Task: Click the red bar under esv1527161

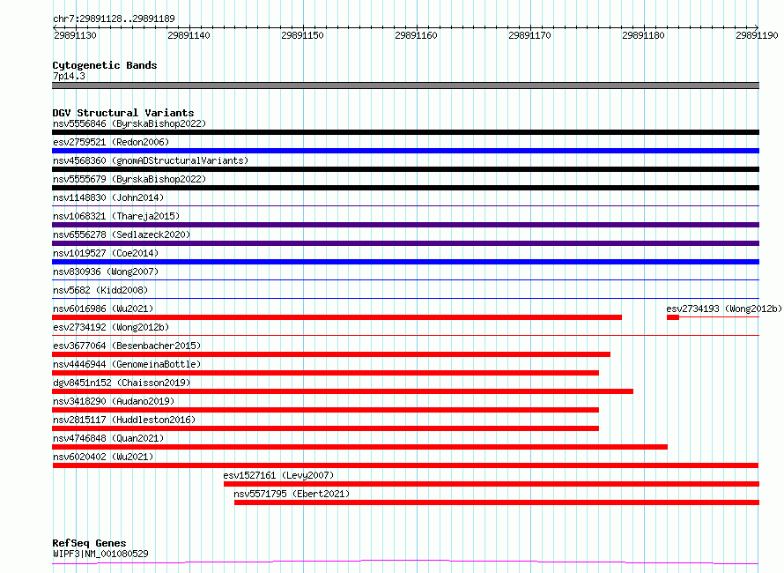Action: (492, 484)
